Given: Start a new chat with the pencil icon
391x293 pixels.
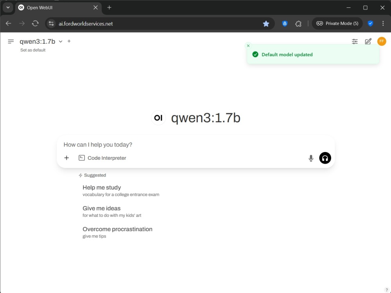Looking at the screenshot, I should point(368,41).
